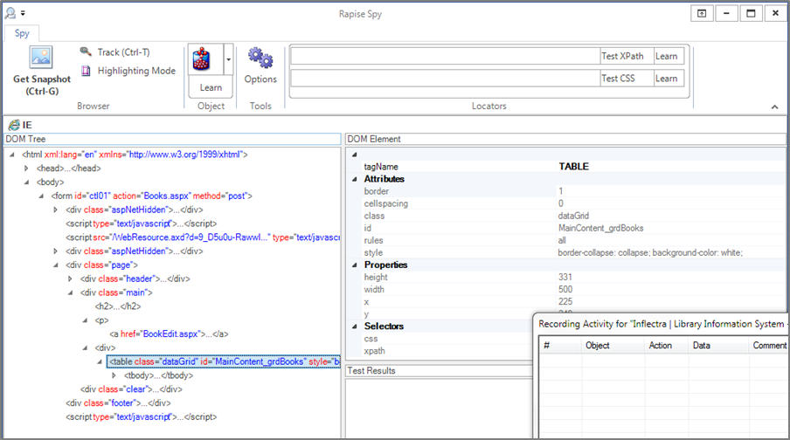Click Learn next to Test XPath
The width and height of the screenshot is (790, 440).
[667, 56]
